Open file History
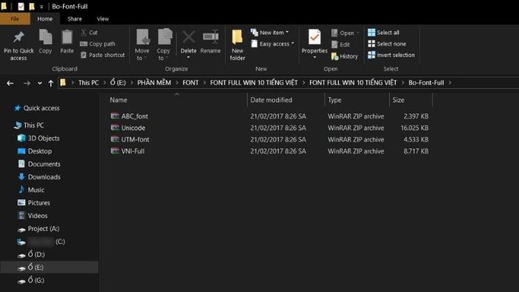The width and height of the screenshot is (519, 292). pos(345,56)
